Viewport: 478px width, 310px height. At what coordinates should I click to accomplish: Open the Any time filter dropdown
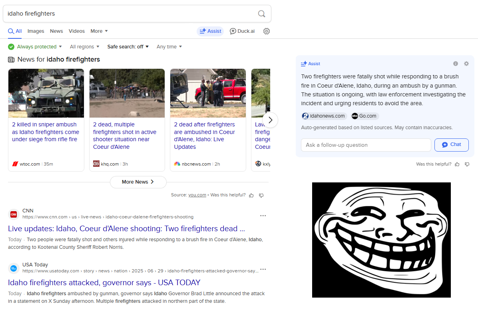point(169,47)
